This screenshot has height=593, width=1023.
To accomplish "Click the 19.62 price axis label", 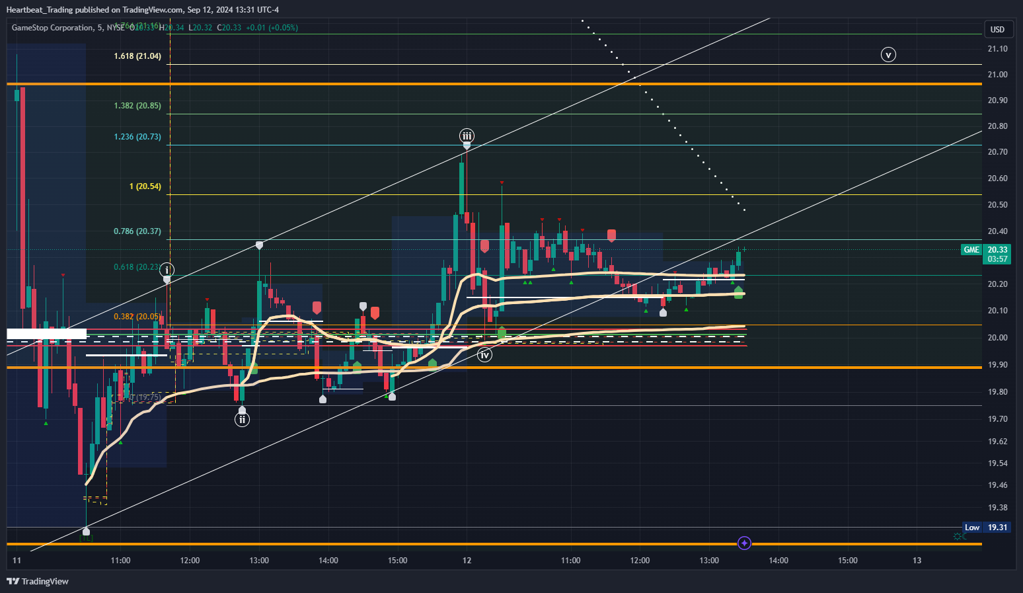I will pyautogui.click(x=997, y=442).
